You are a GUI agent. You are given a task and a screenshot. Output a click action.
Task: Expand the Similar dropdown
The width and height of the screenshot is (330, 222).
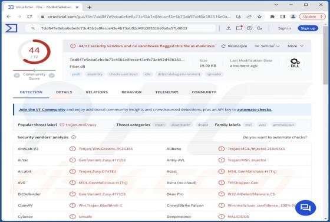(x=267, y=45)
